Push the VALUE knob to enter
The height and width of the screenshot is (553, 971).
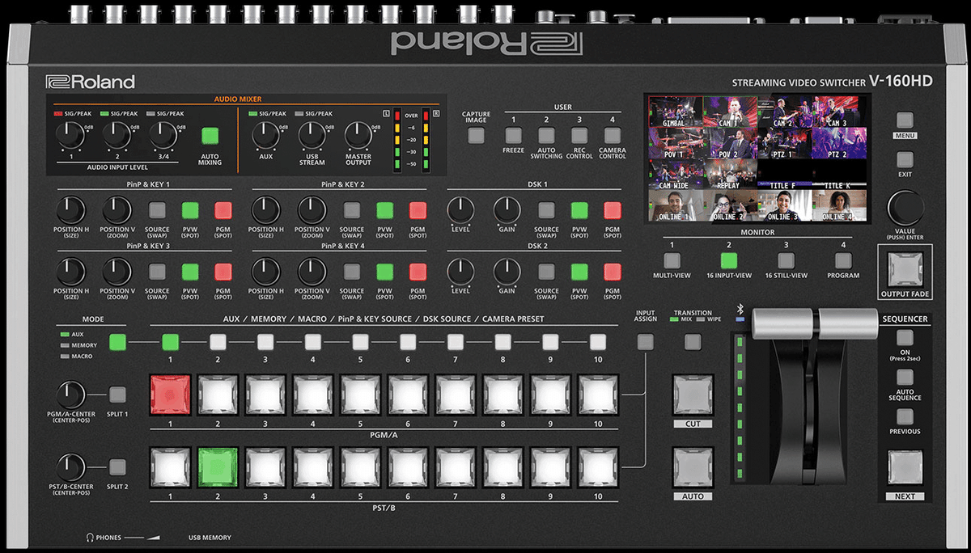(x=905, y=208)
